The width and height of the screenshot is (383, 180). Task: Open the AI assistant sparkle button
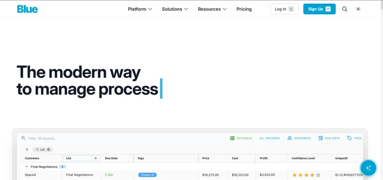(368, 168)
